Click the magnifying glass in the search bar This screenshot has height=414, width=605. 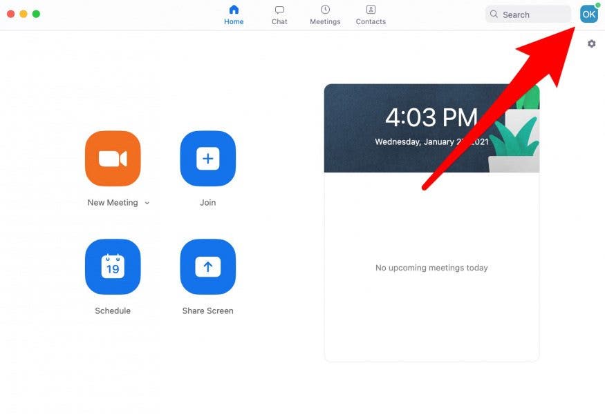click(x=494, y=14)
